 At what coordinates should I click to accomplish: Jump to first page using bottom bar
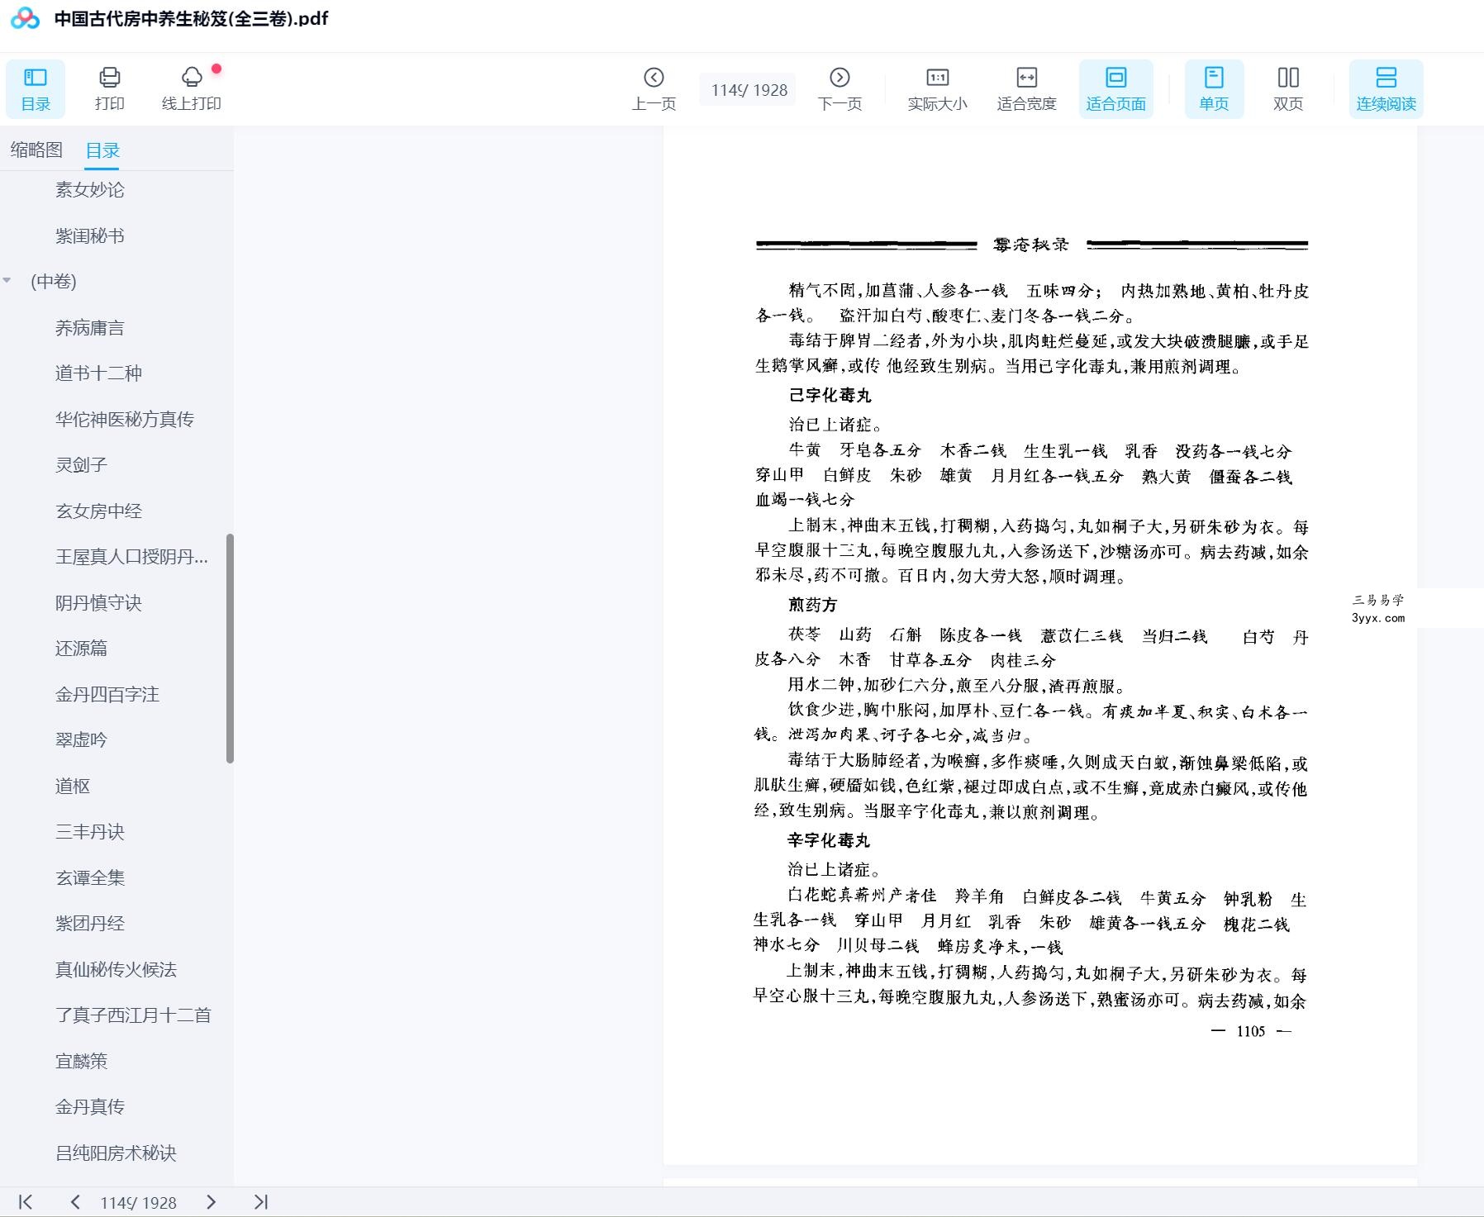point(26,1202)
